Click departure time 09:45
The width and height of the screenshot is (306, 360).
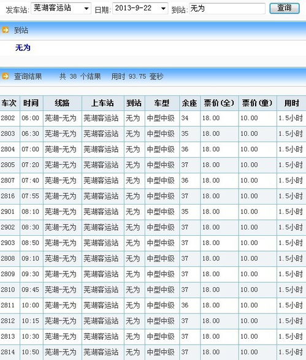point(30,290)
